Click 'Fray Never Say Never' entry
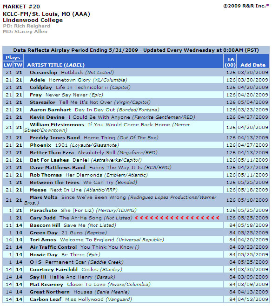 pyautogui.click(x=66, y=95)
